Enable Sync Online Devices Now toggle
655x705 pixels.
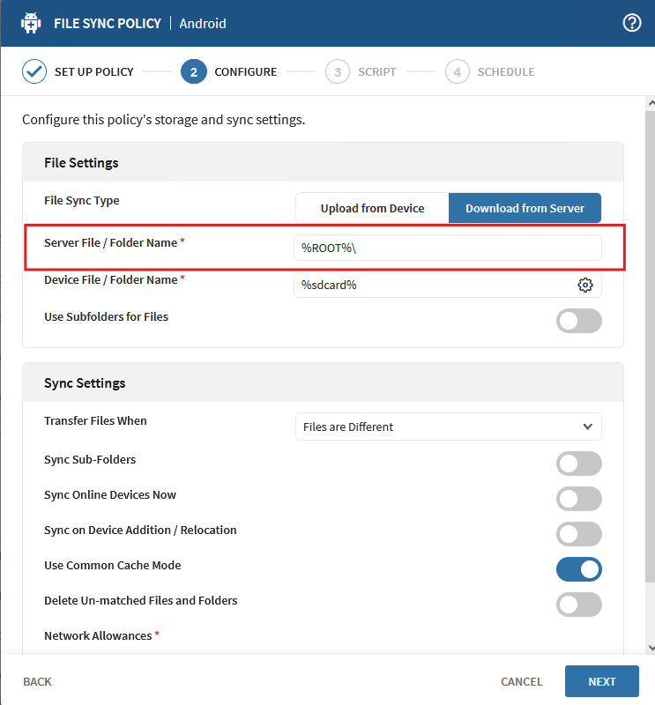click(x=578, y=499)
